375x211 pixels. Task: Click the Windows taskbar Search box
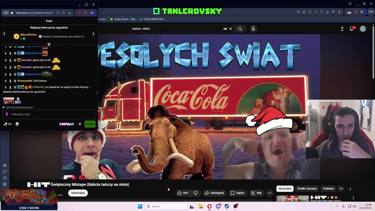point(166,206)
